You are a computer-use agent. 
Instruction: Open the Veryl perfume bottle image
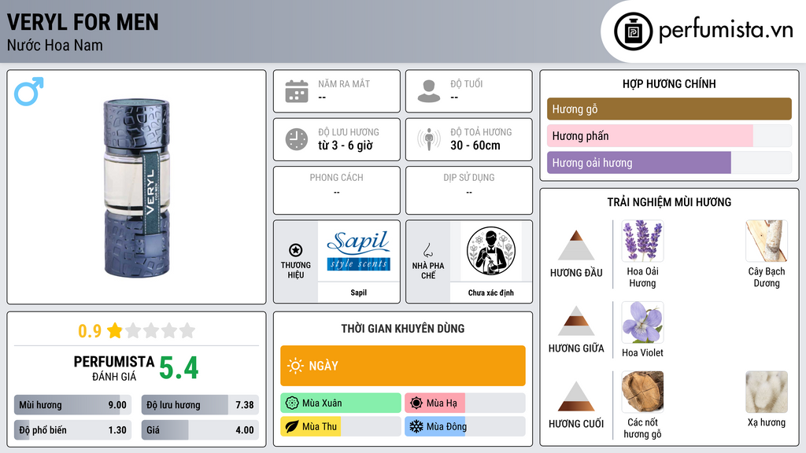[x=137, y=187]
